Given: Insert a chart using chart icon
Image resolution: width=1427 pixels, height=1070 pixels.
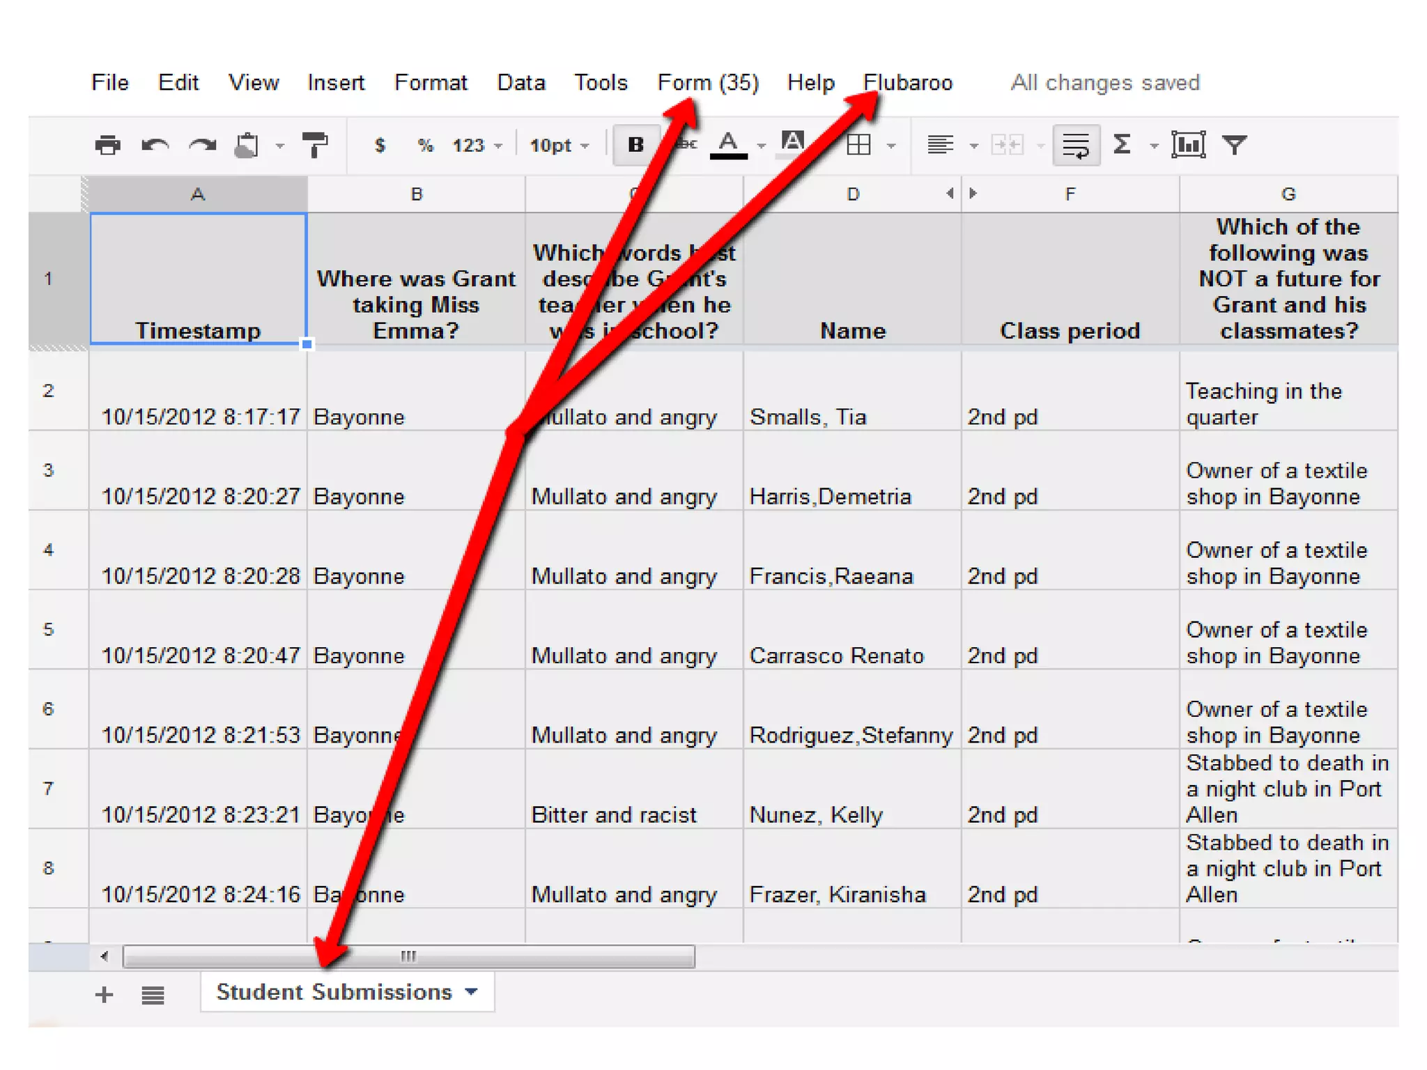Looking at the screenshot, I should tap(1188, 145).
